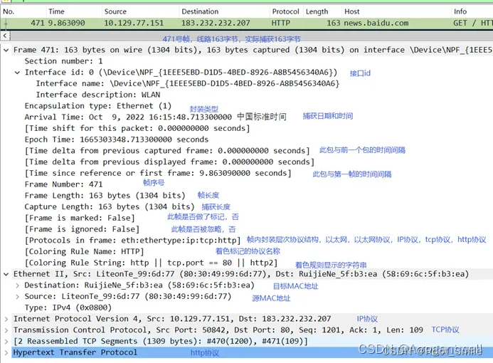Expand the Hypertext Transfer Protocol row
This screenshot has width=493, height=363.
click(x=6, y=352)
